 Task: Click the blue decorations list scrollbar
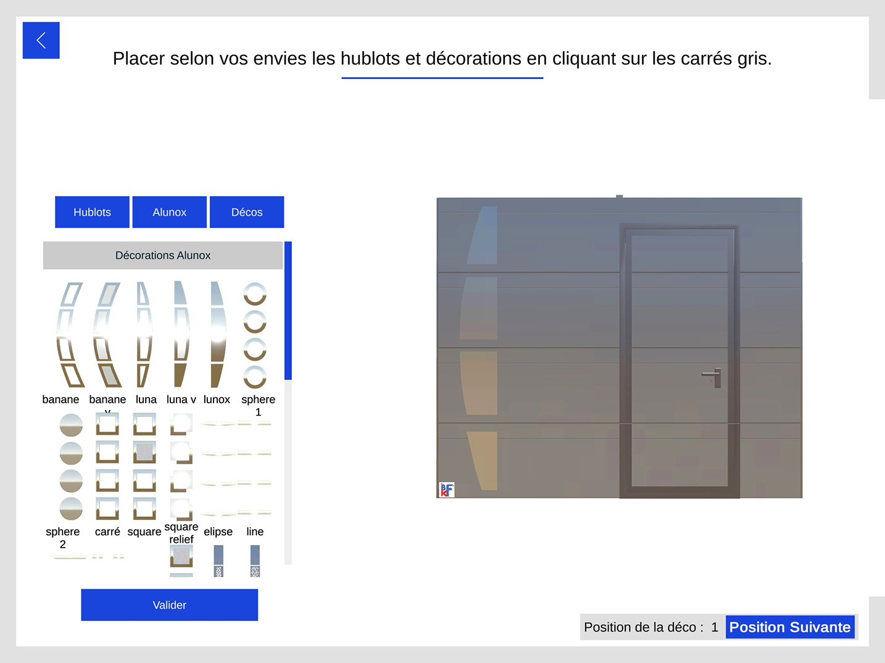(x=288, y=311)
